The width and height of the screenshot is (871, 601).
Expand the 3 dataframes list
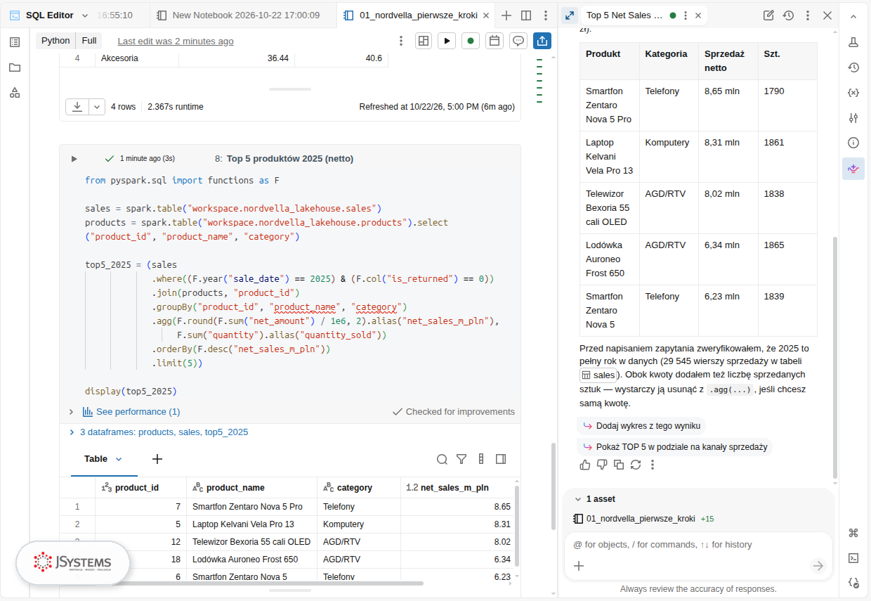(x=72, y=432)
